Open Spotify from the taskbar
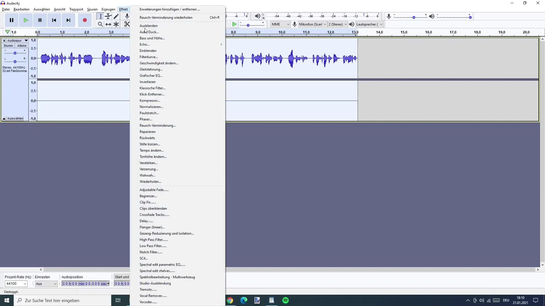This screenshot has width=545, height=306. coord(286,300)
